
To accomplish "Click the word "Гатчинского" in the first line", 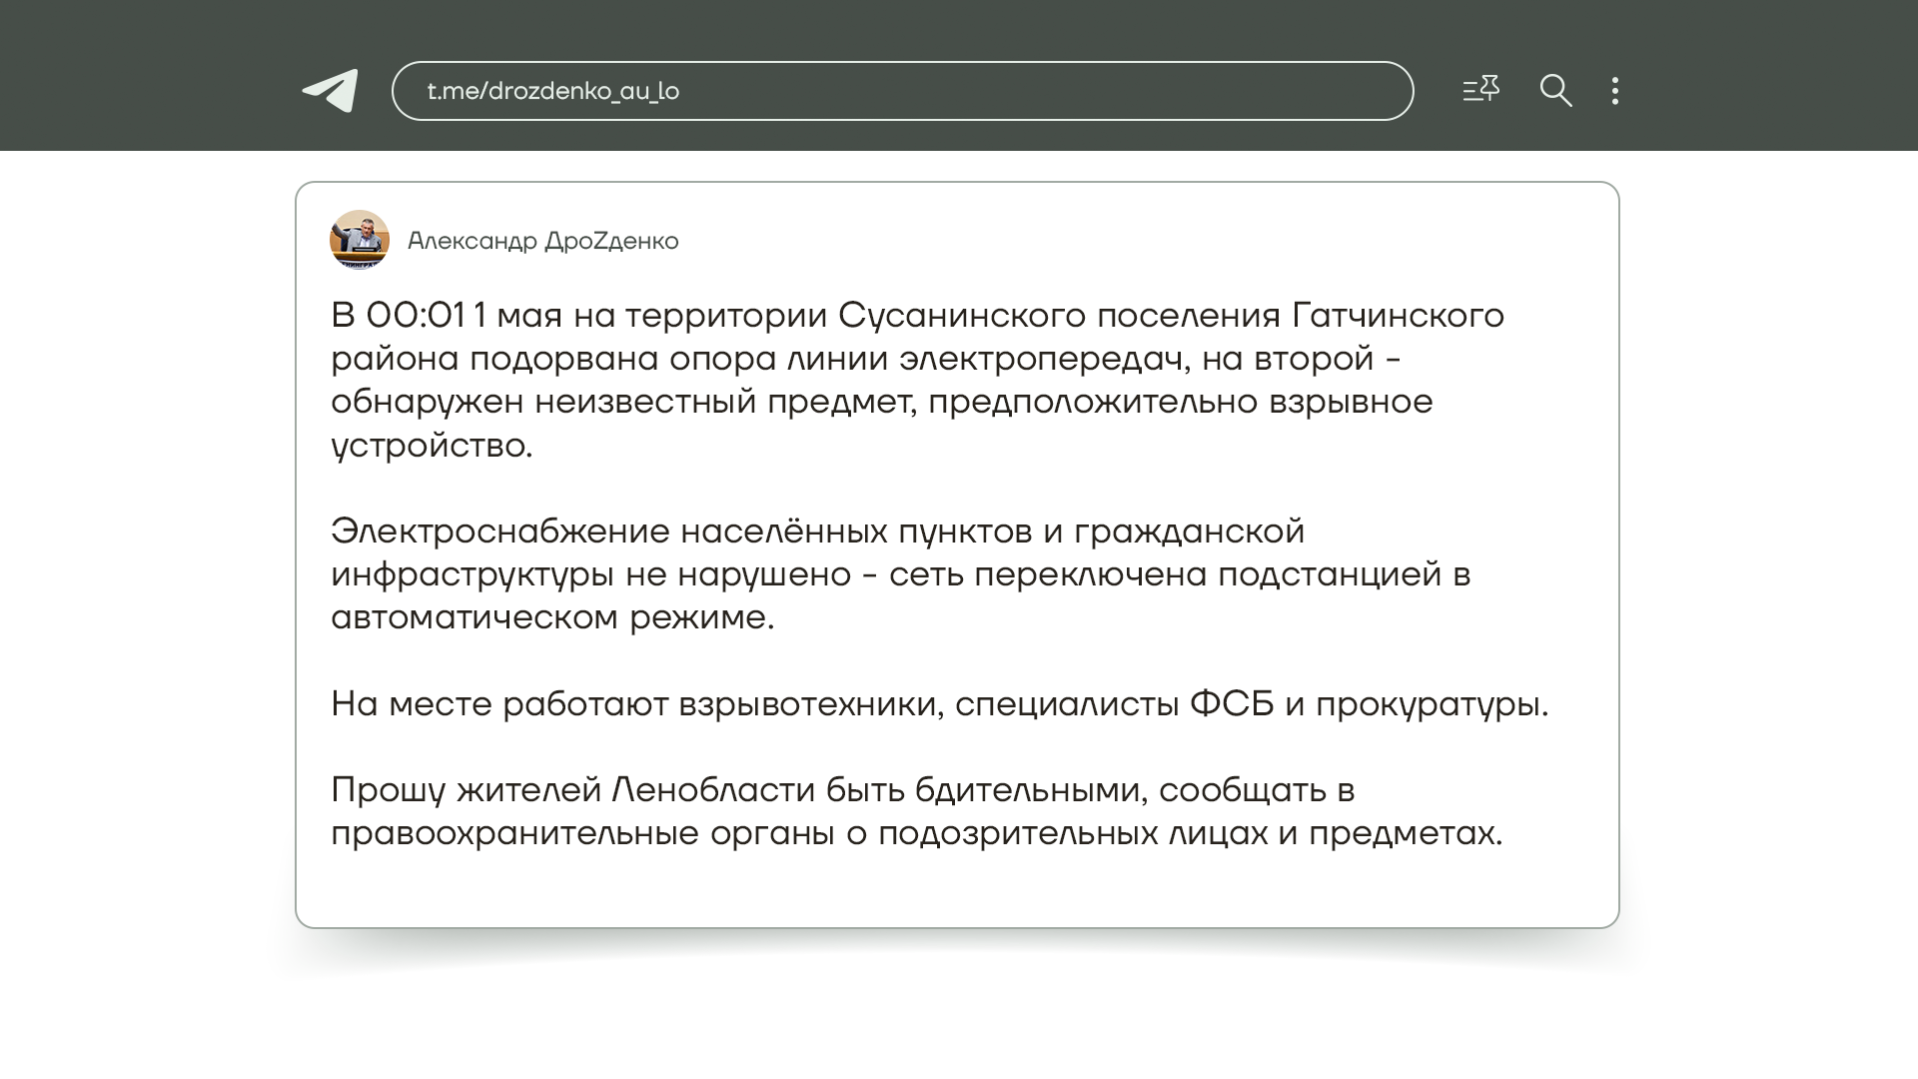I will [x=1398, y=316].
